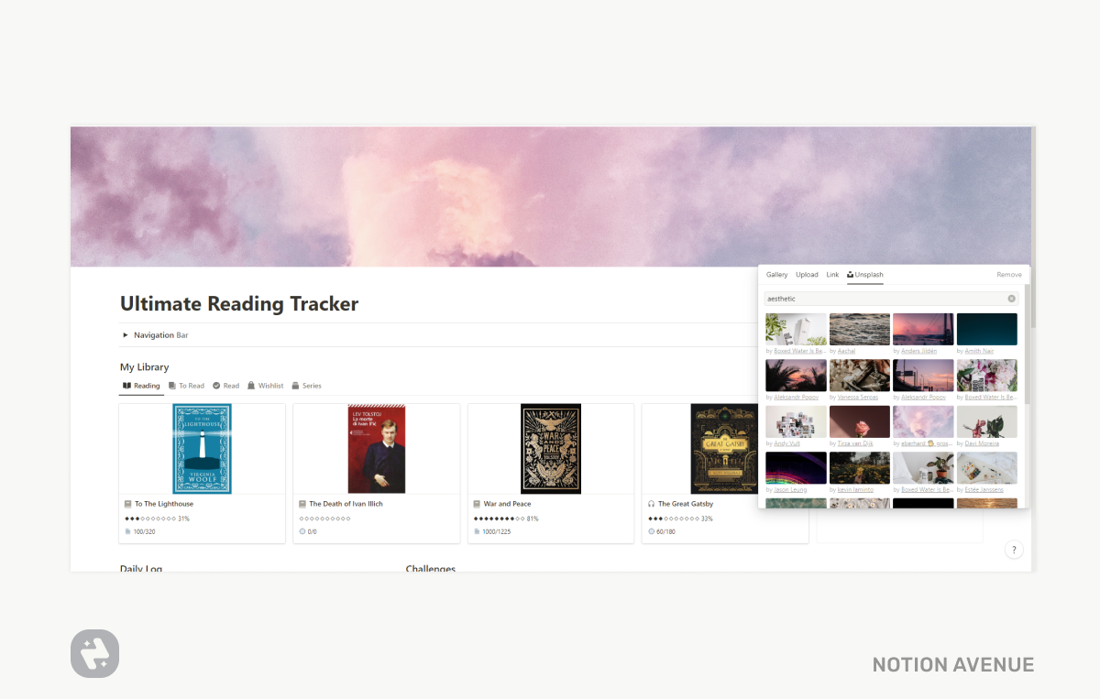Clear the aesthetic search with the X icon
Viewport: 1100px width, 699px height.
point(1012,299)
